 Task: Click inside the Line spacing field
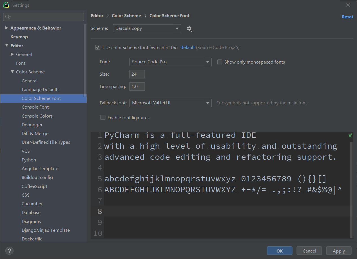[x=137, y=86]
